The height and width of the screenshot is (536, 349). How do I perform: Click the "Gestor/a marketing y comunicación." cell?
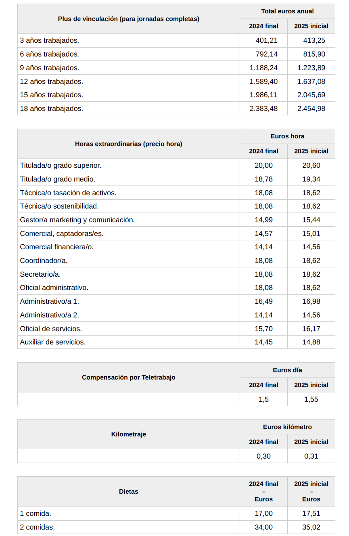77,220
